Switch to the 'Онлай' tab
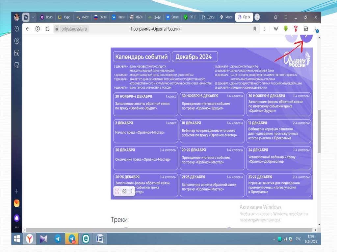The height and width of the screenshot is (252, 337). coord(101,17)
